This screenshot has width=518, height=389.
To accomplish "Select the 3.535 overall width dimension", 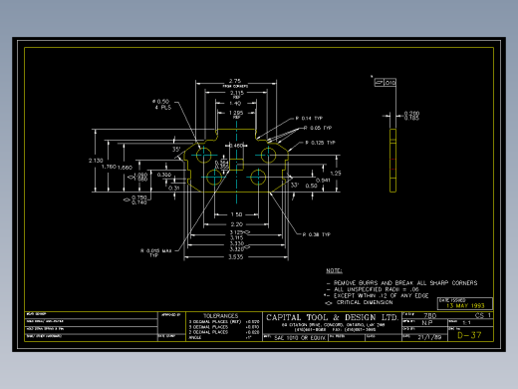I will click(236, 257).
